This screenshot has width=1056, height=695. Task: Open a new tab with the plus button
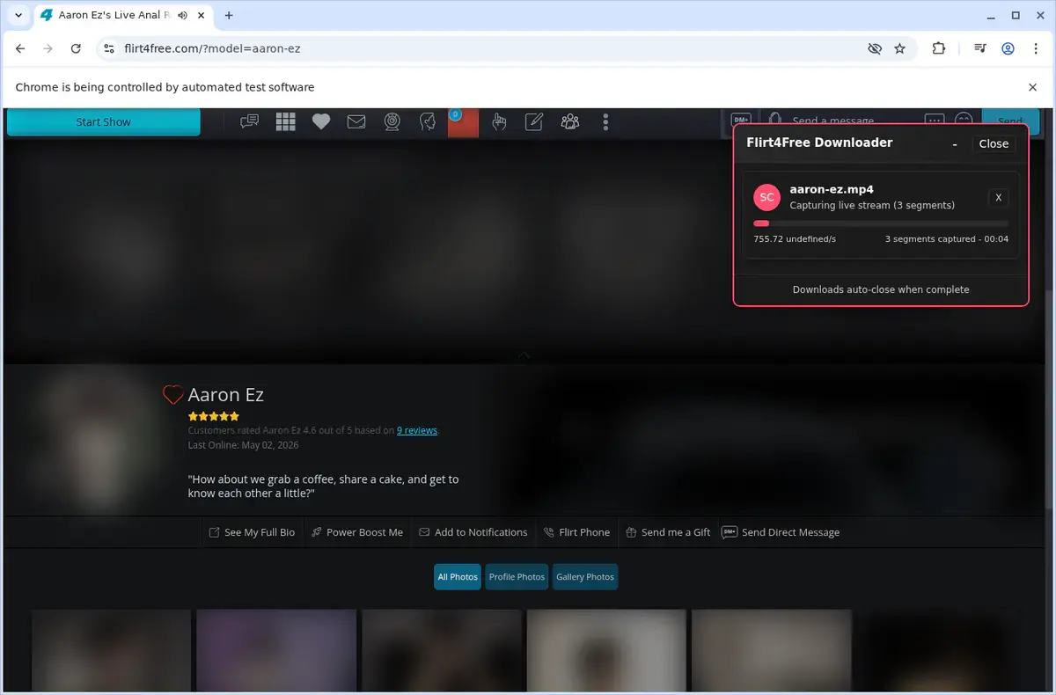[229, 15]
